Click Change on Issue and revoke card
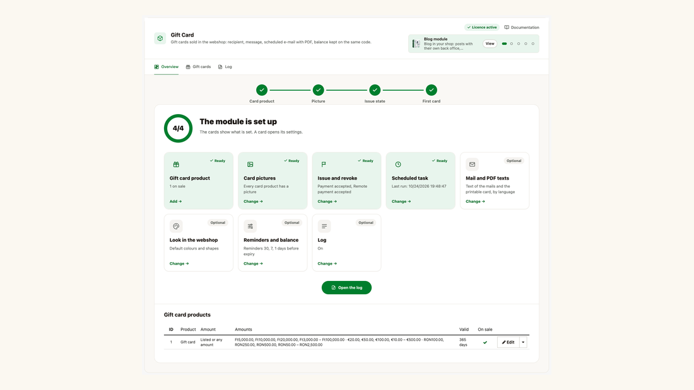The image size is (694, 390). point(327,202)
